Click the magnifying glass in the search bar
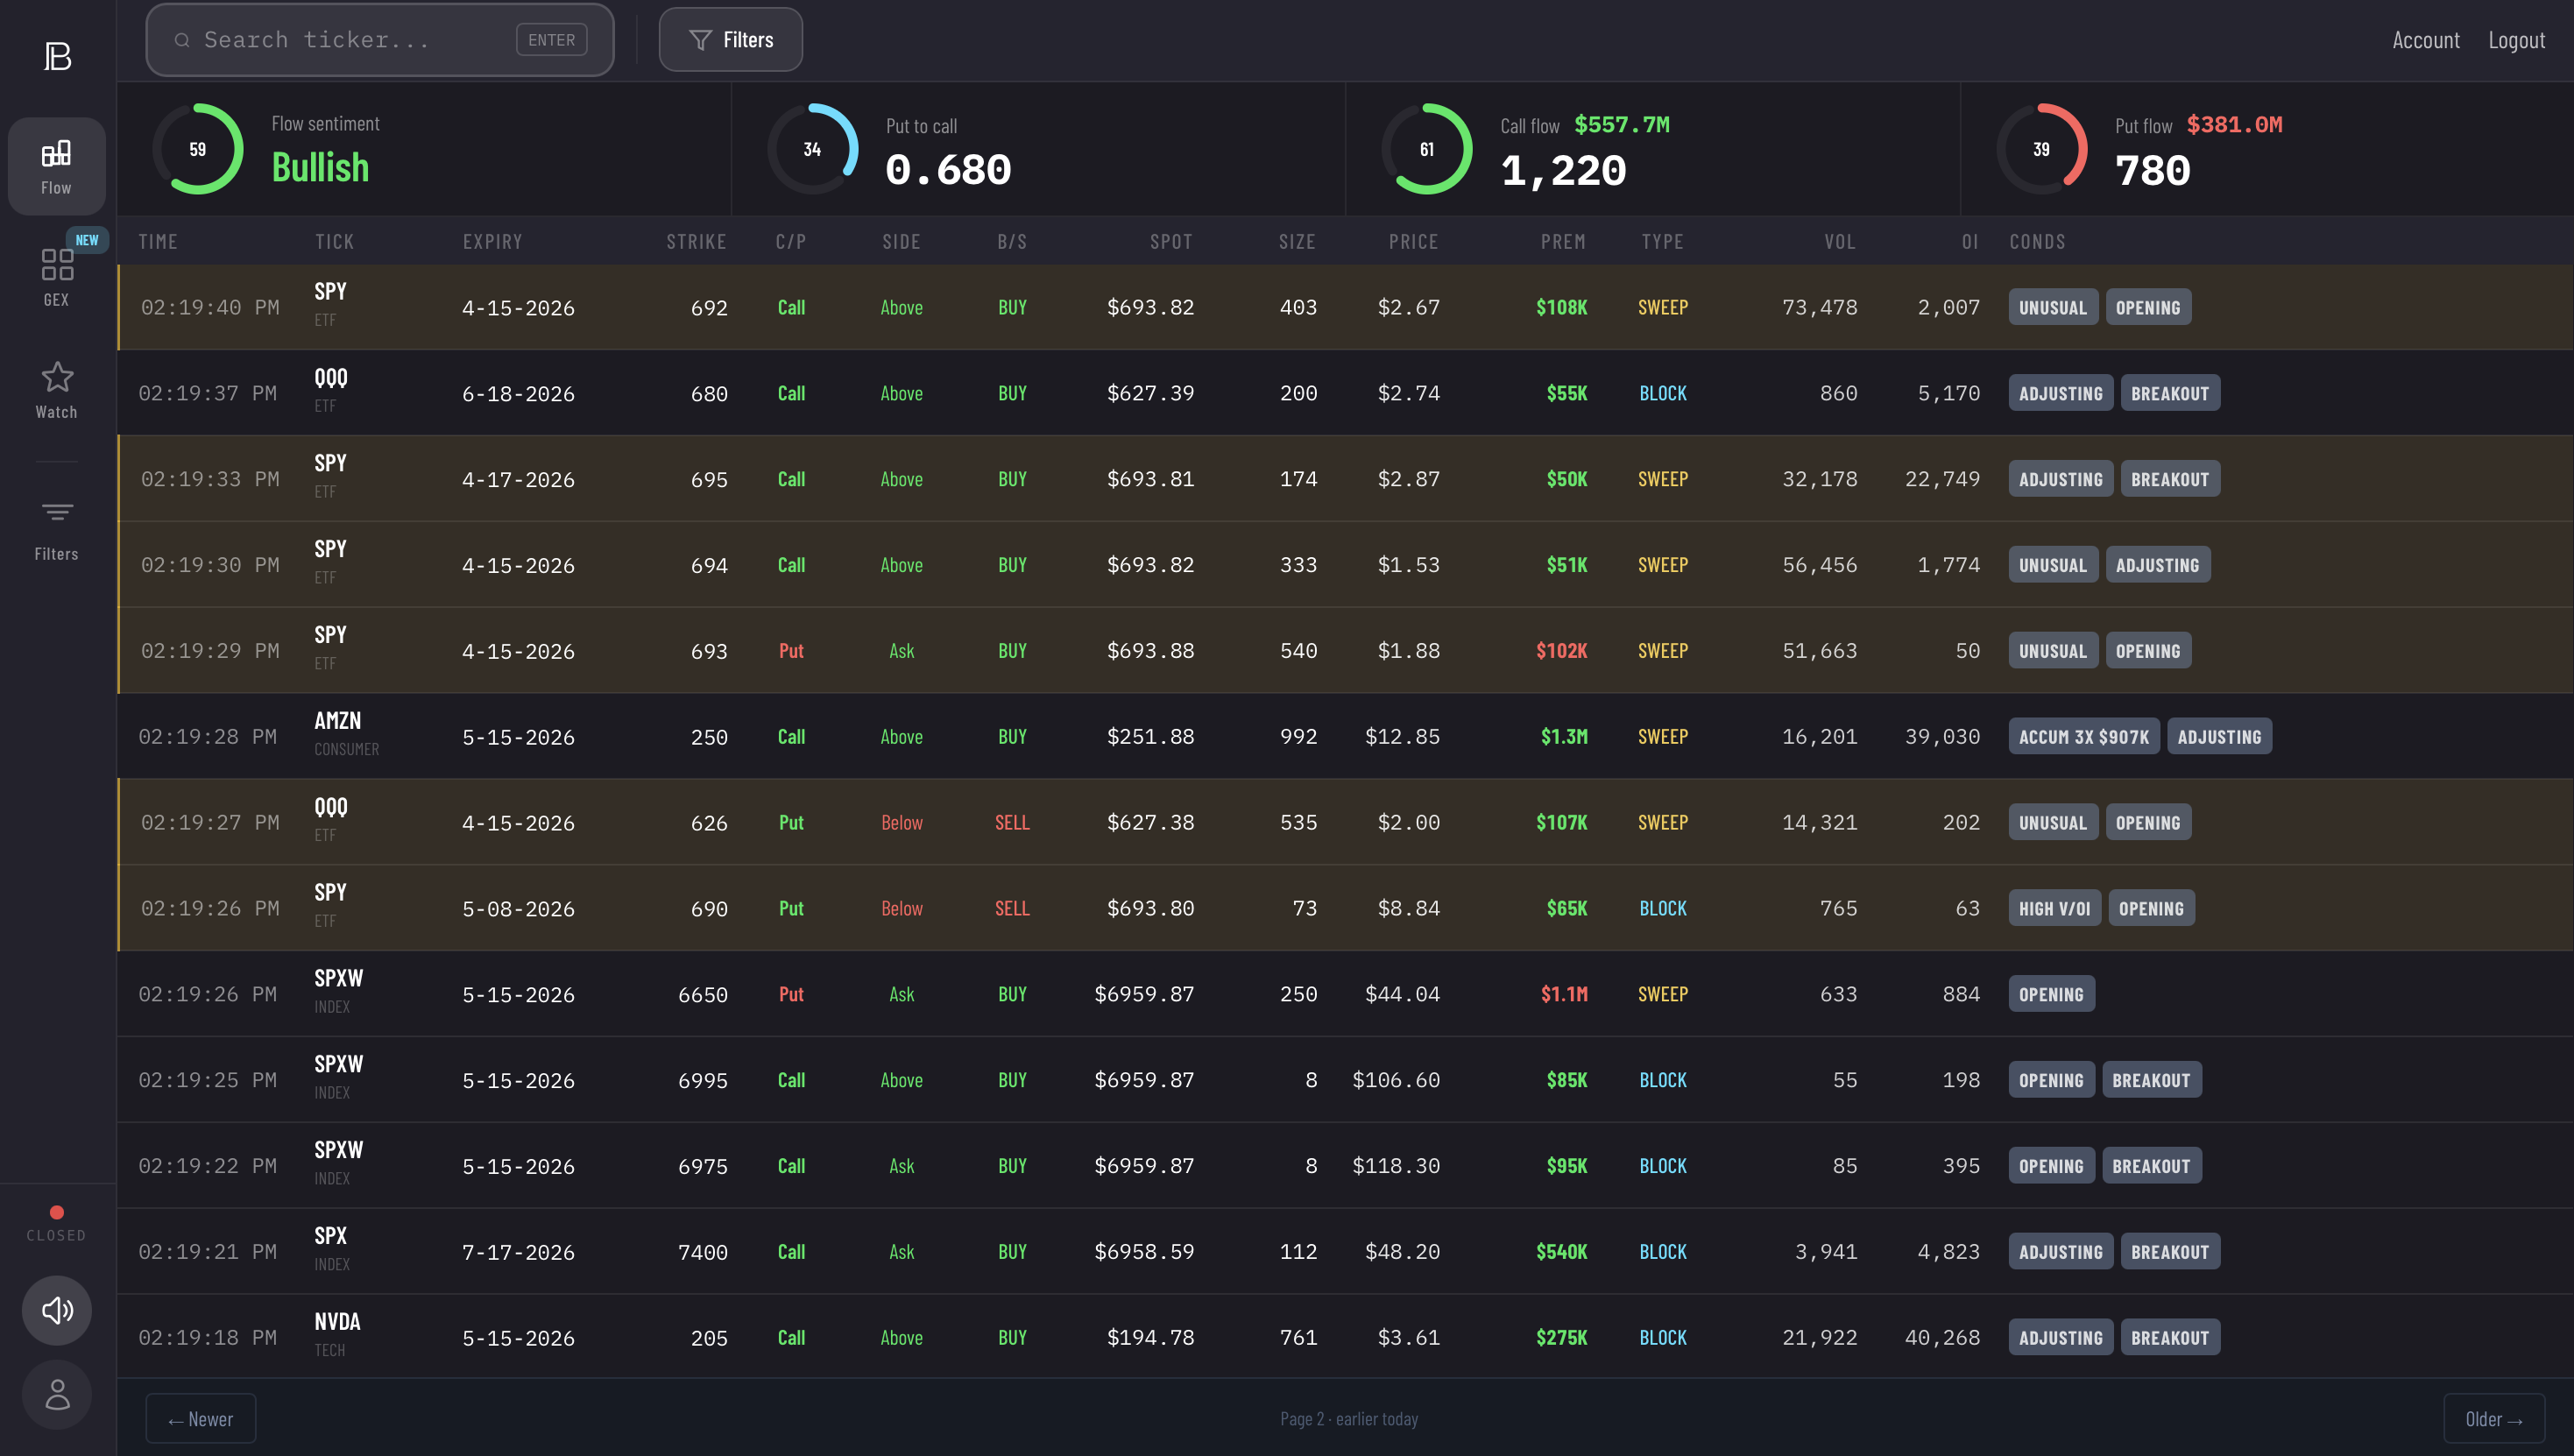This screenshot has height=1456, width=2574. [182, 40]
